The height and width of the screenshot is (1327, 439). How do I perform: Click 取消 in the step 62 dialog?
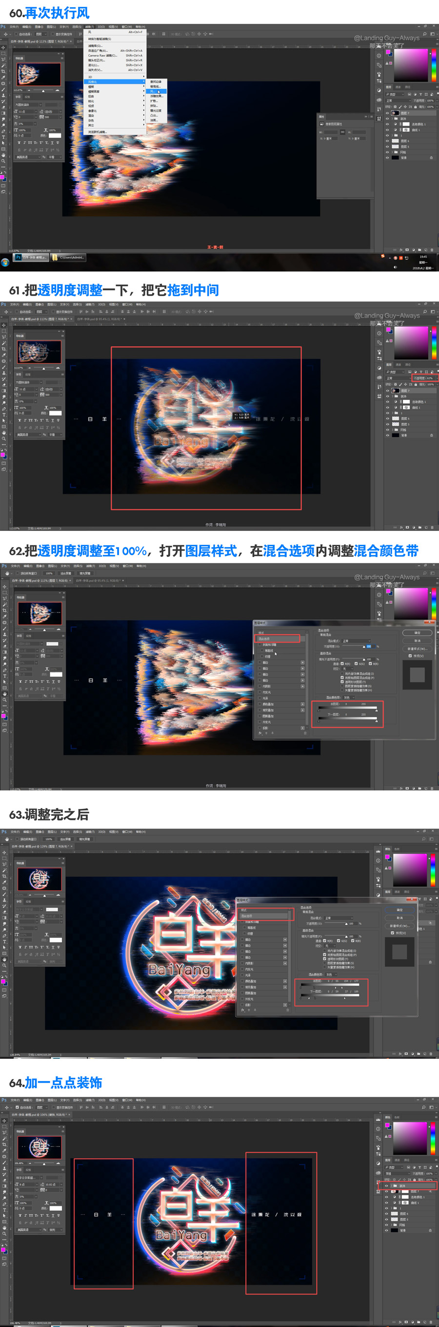coord(417,641)
